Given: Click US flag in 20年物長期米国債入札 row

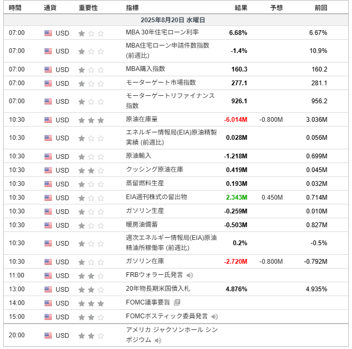Looking at the screenshot, I should coord(48,289).
